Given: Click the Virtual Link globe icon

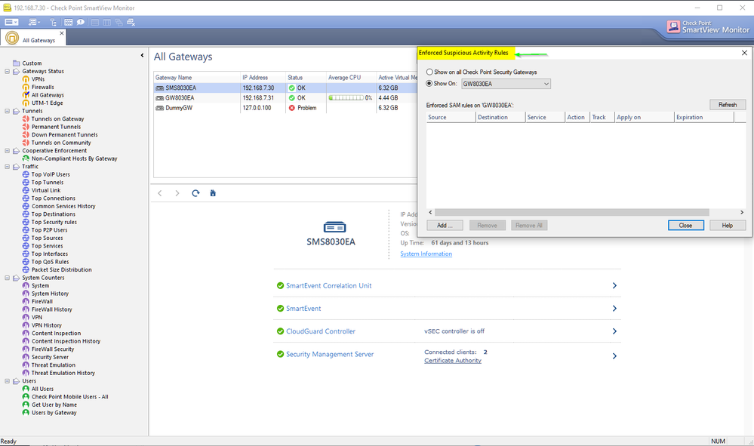Looking at the screenshot, I should [26, 190].
